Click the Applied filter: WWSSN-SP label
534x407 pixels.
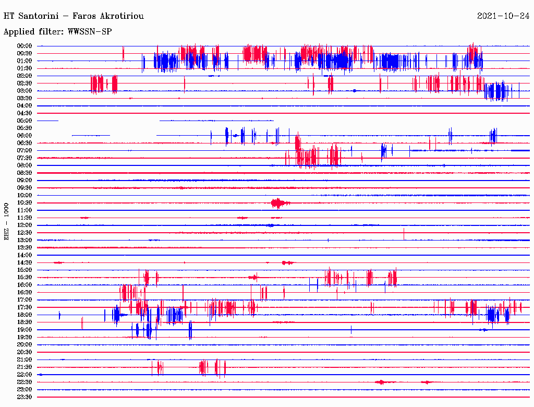click(57, 32)
